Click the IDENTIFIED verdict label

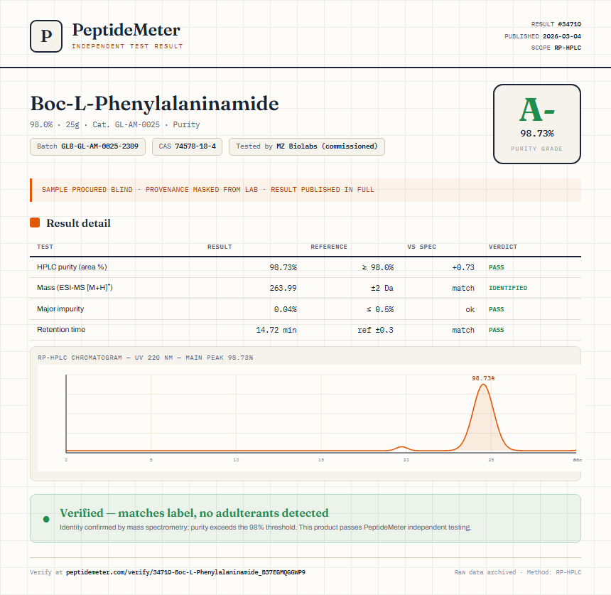point(508,288)
